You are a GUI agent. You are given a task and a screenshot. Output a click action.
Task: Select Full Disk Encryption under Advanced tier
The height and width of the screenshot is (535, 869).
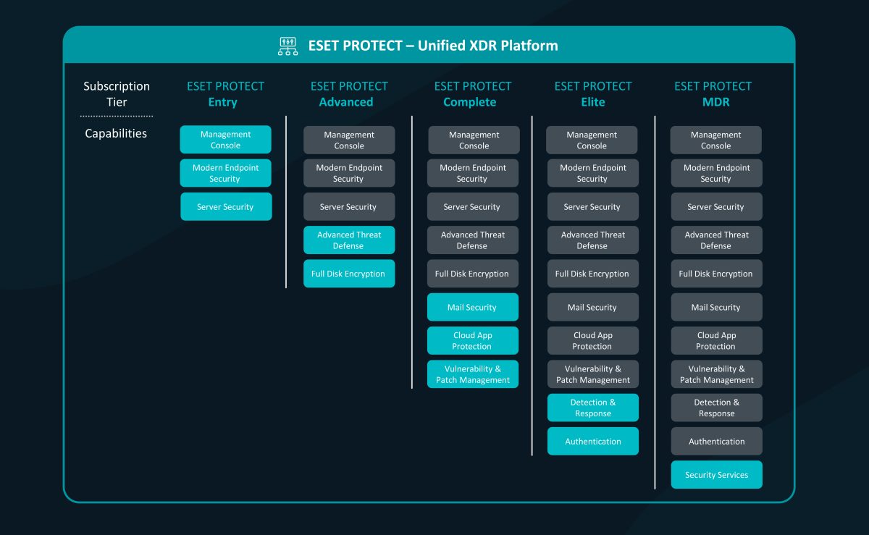pyautogui.click(x=349, y=273)
